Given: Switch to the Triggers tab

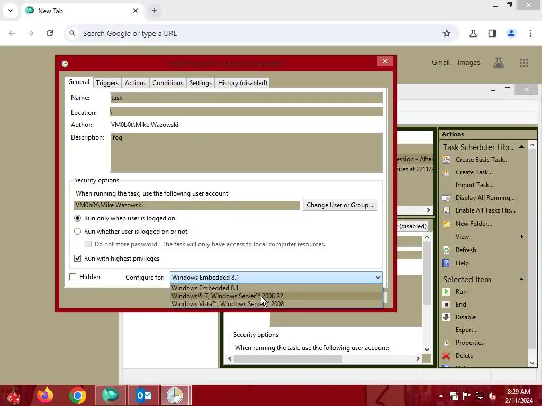Looking at the screenshot, I should pyautogui.click(x=107, y=83).
